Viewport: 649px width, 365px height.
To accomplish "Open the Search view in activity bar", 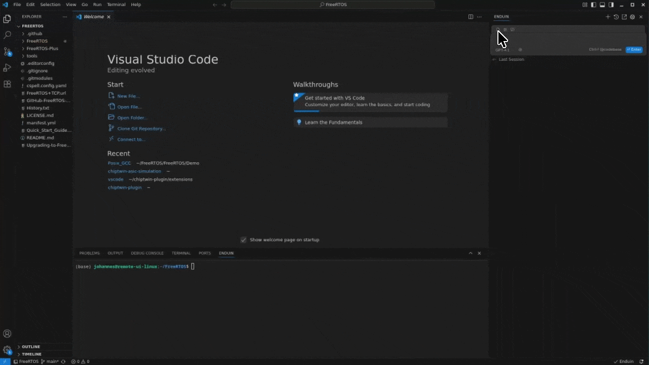I will click(7, 35).
